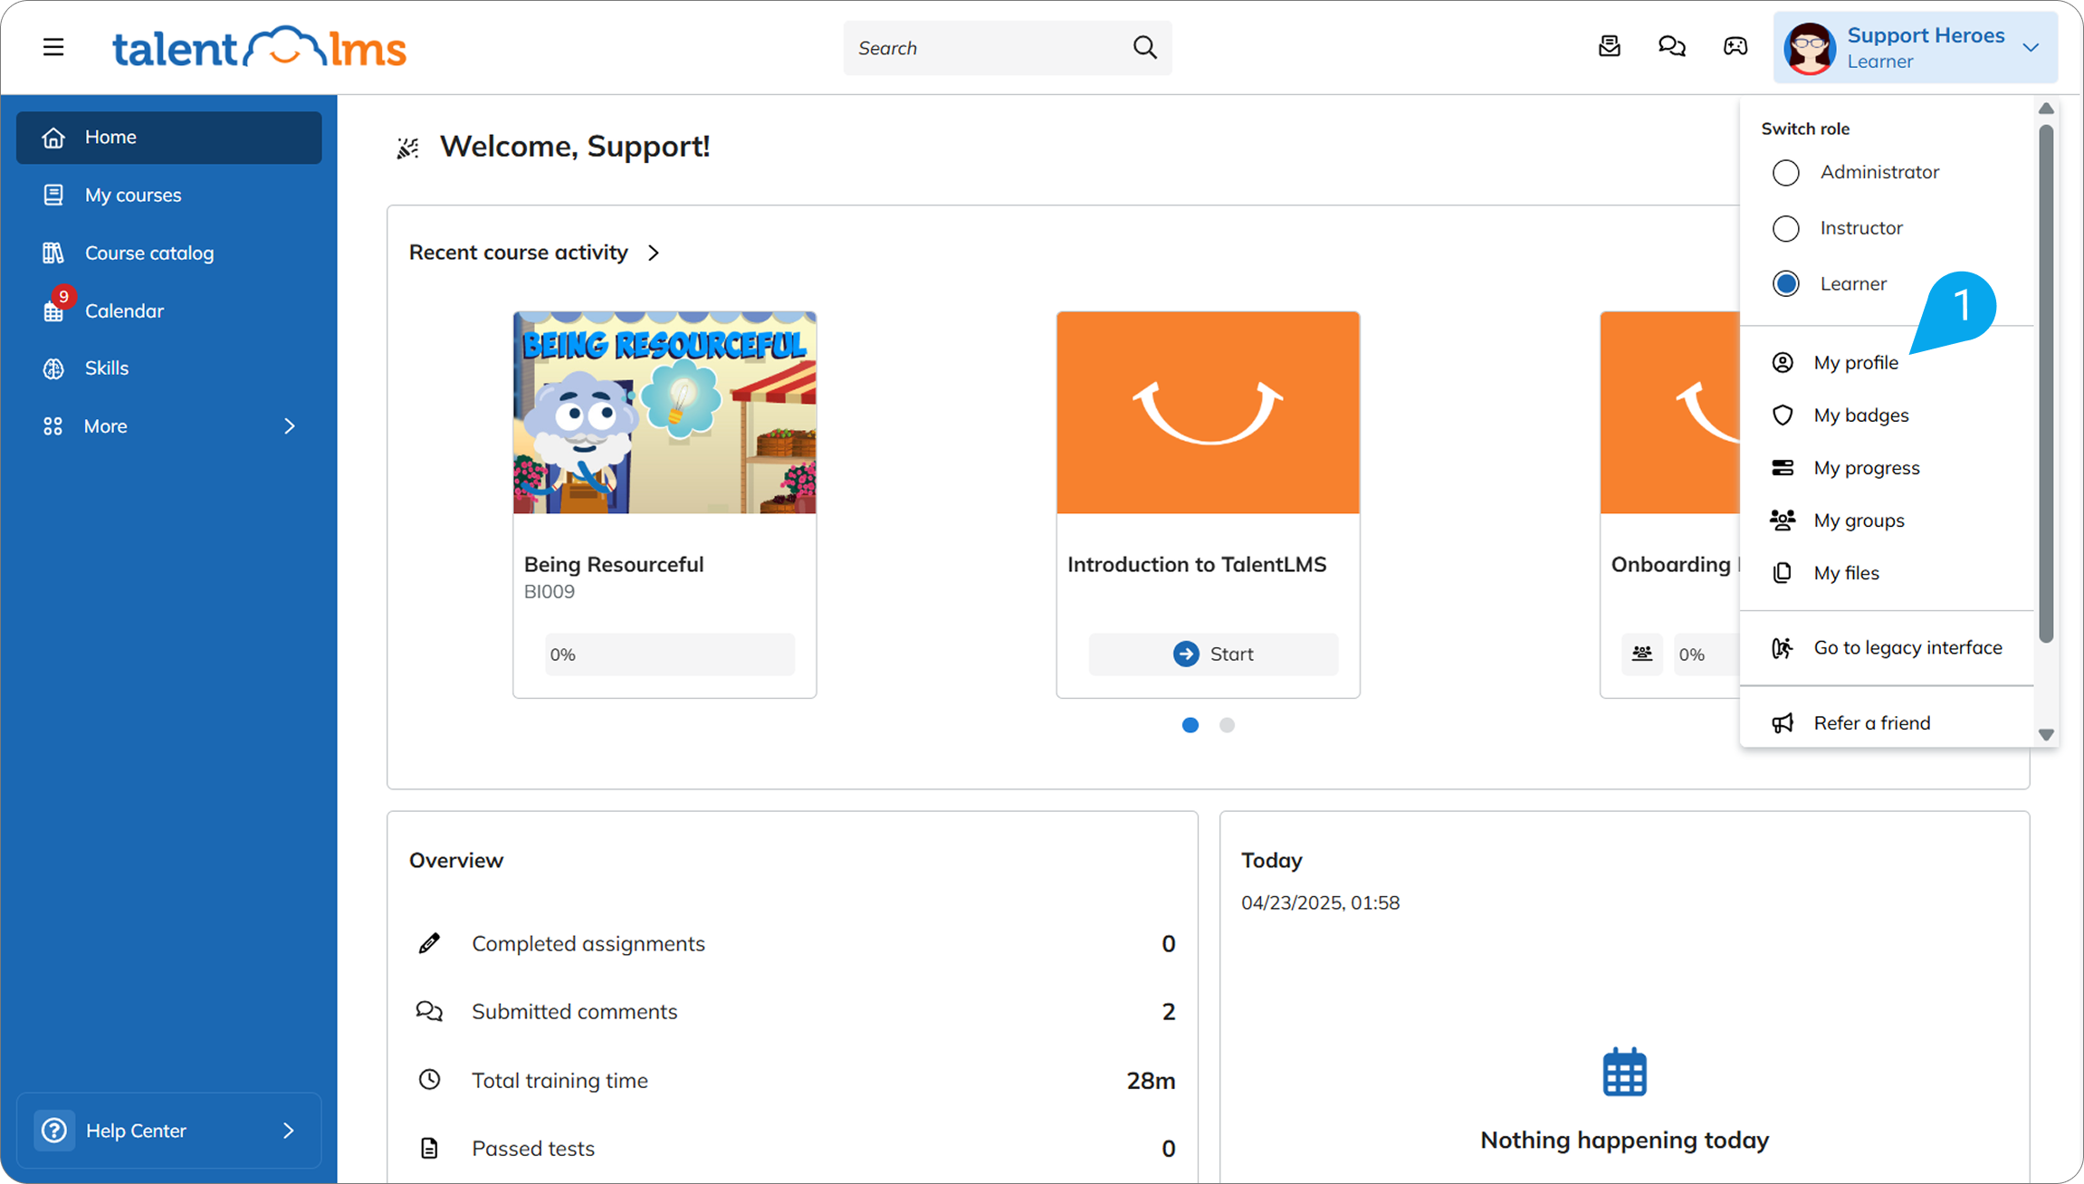Viewport: 2084px width, 1184px height.
Task: Click the Total training time row
Action: [x=792, y=1080]
